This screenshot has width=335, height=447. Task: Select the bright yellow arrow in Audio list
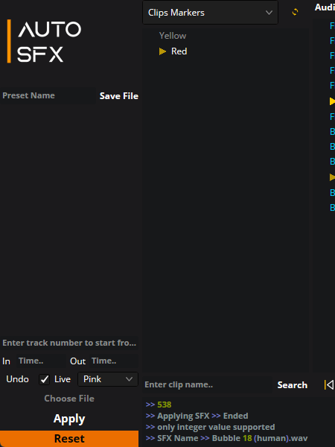pyautogui.click(x=332, y=101)
